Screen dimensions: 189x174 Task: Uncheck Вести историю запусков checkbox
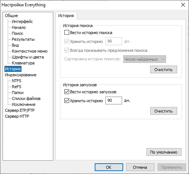(x=67, y=92)
